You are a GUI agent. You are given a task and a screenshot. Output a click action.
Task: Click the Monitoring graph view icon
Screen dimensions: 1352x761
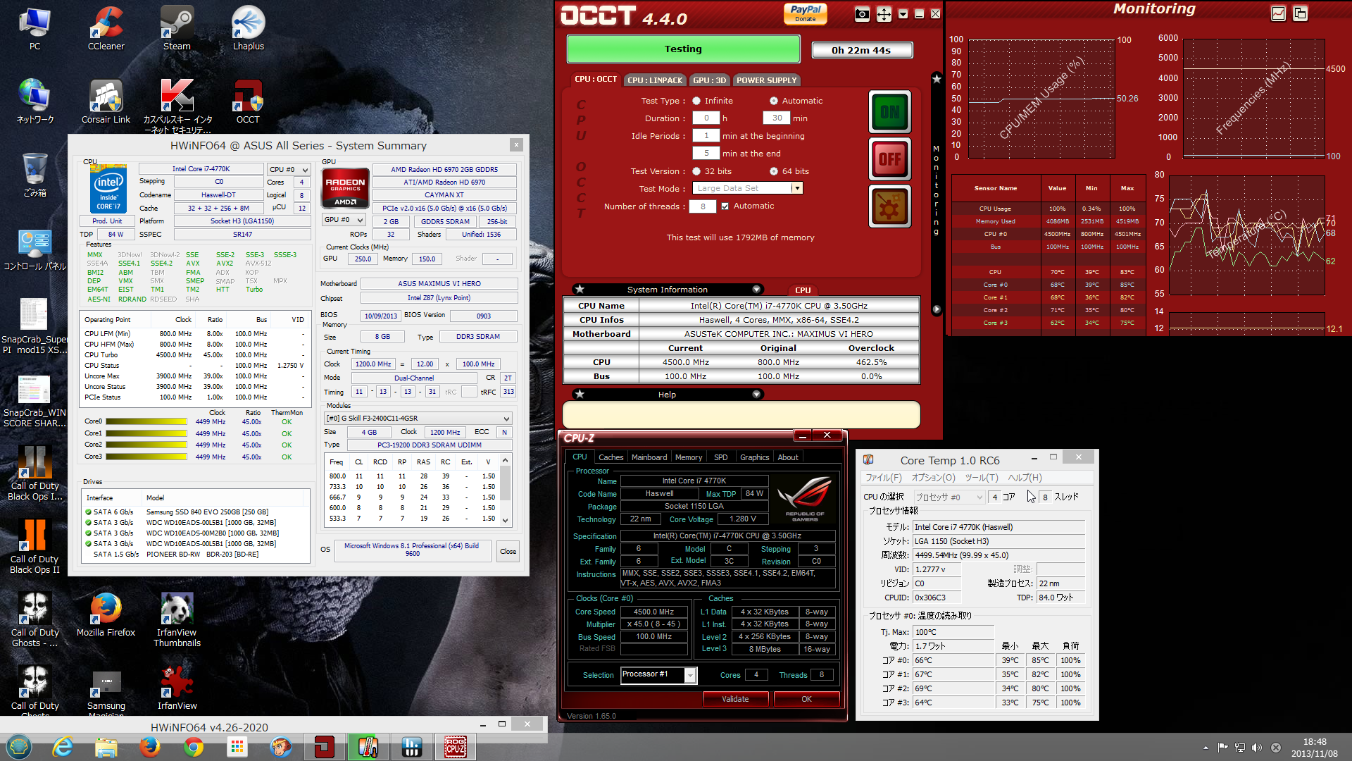pos(1279,13)
